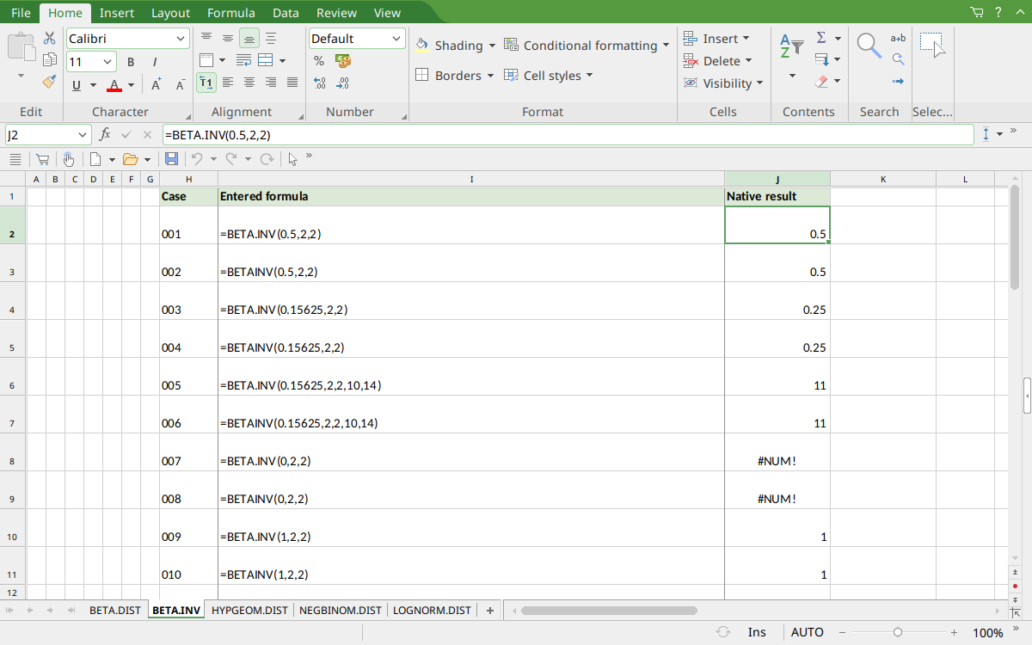This screenshot has width=1032, height=645.
Task: Toggle bottom vertical alignment
Action: pyautogui.click(x=249, y=38)
